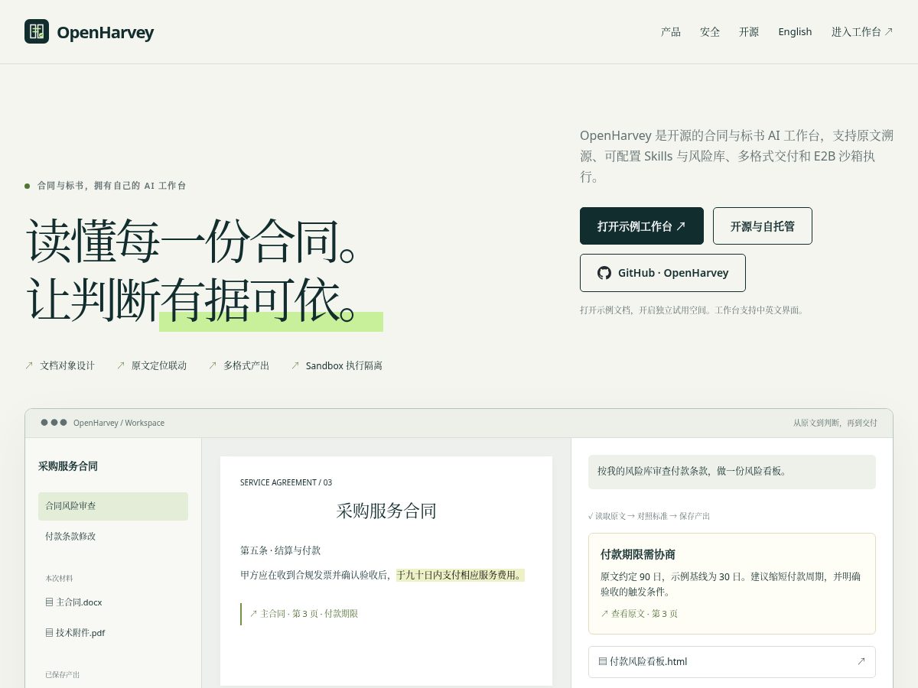Click the 付款期限需协商 risk card title
This screenshot has height=688, width=918.
[x=638, y=555]
